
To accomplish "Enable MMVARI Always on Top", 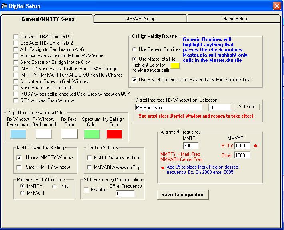I will pos(89,167).
